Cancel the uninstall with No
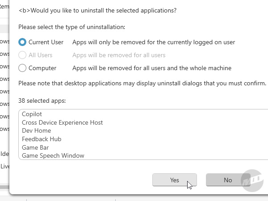This screenshot has width=268, height=201. point(228,180)
